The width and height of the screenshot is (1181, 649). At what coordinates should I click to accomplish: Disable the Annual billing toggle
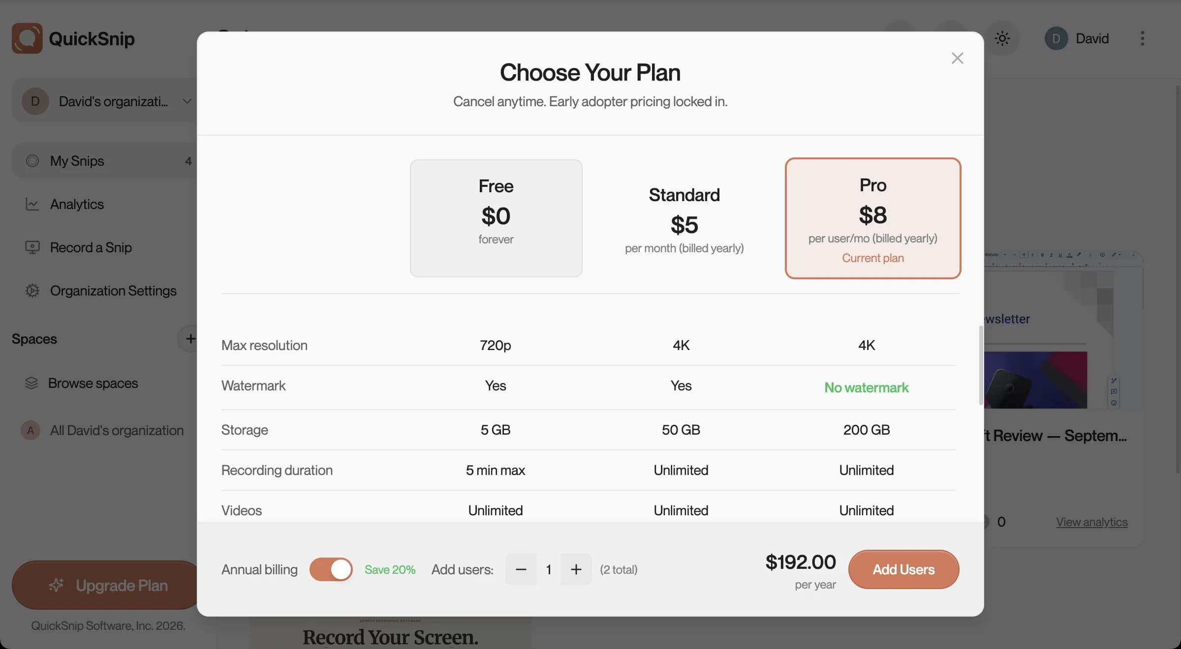[x=331, y=569]
